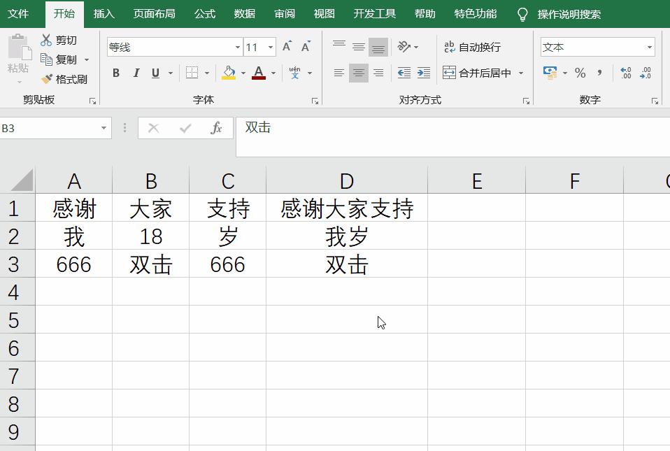Click the fx insert function button
670x451 pixels.
(x=216, y=128)
